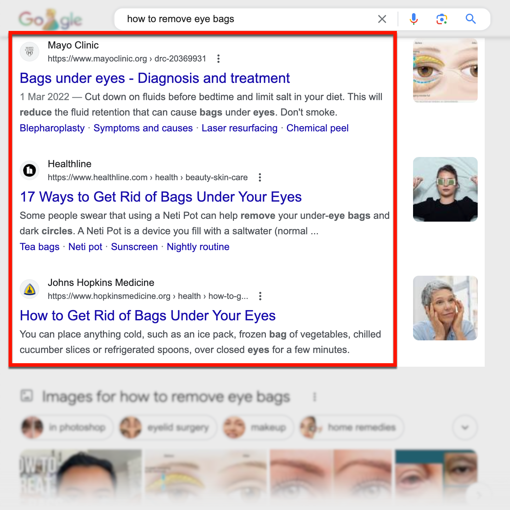Image resolution: width=510 pixels, height=510 pixels.
Task: Click the mayoclinic.org URL breadcrumb
Action: point(127,59)
